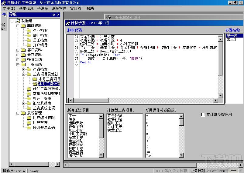Open the 窗口(W) menu

pos(76,8)
